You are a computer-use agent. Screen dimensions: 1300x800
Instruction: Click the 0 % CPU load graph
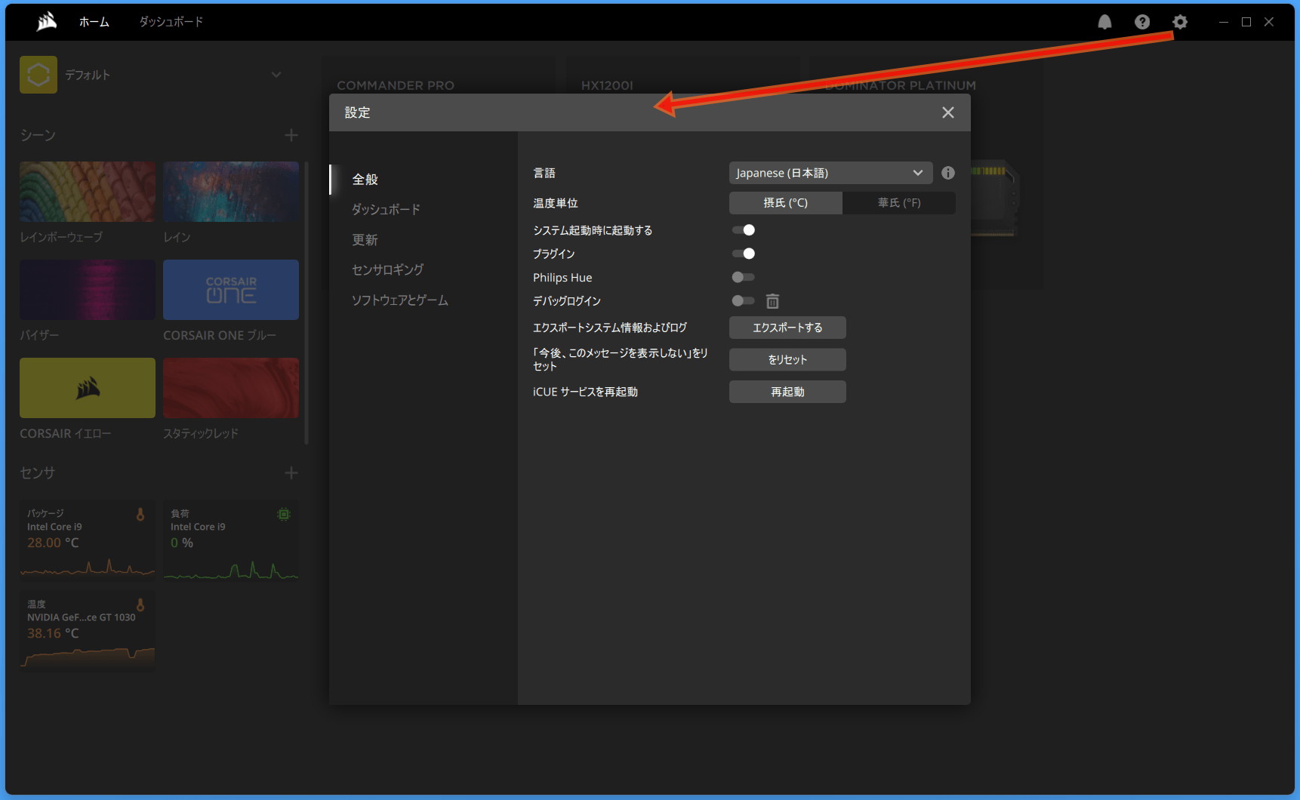tap(231, 570)
